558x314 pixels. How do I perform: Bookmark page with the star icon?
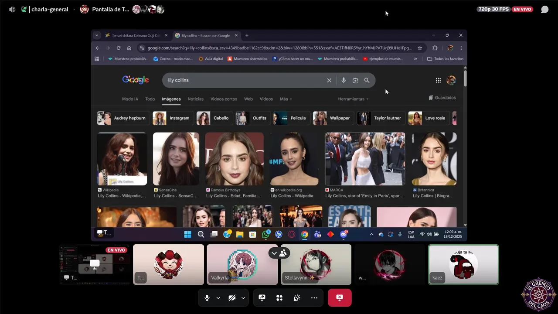click(420, 48)
